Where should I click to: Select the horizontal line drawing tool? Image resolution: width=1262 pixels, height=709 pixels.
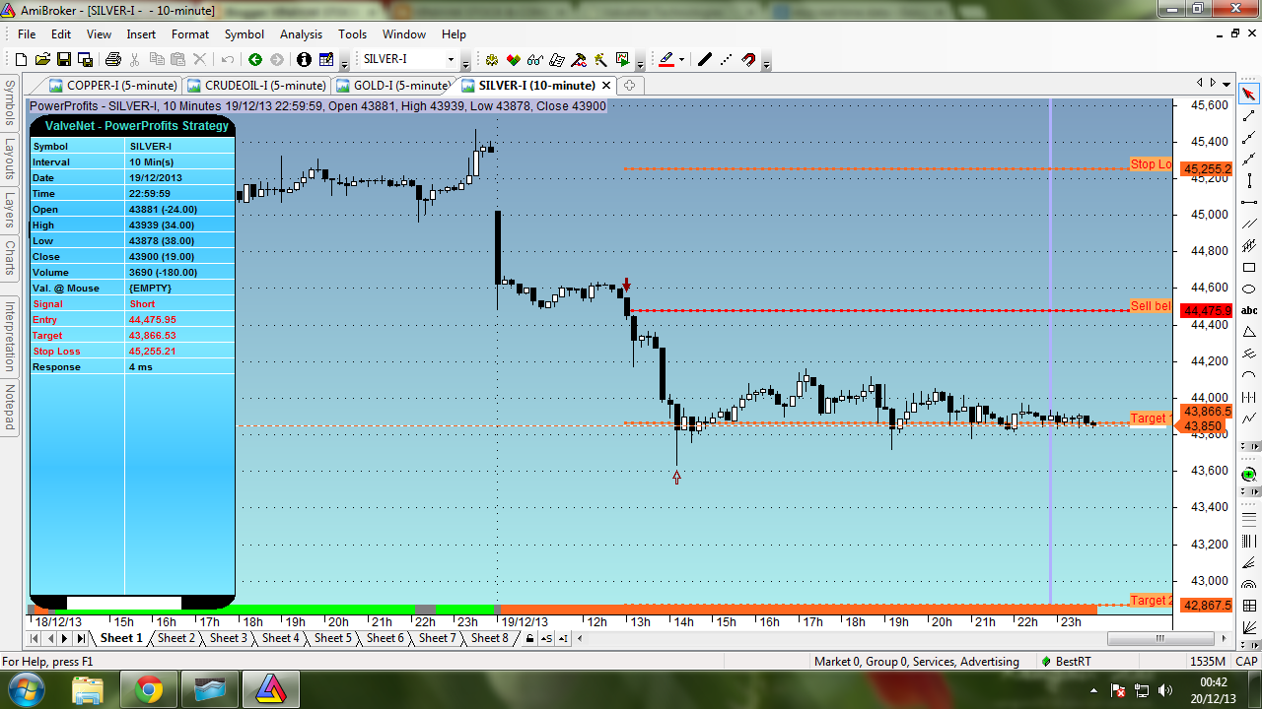[1249, 202]
